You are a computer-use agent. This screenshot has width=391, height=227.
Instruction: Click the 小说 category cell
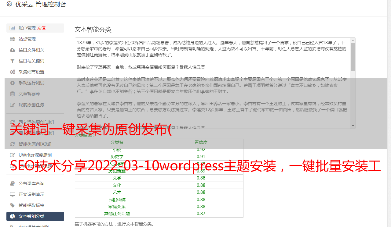pos(117,150)
